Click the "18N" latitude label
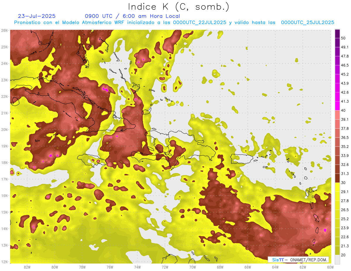351x271 pixels. [4, 163]
